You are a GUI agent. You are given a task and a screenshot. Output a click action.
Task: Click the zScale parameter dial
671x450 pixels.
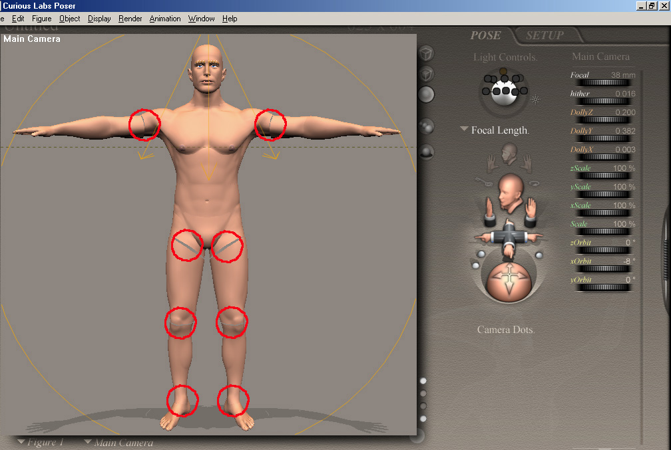point(602,176)
